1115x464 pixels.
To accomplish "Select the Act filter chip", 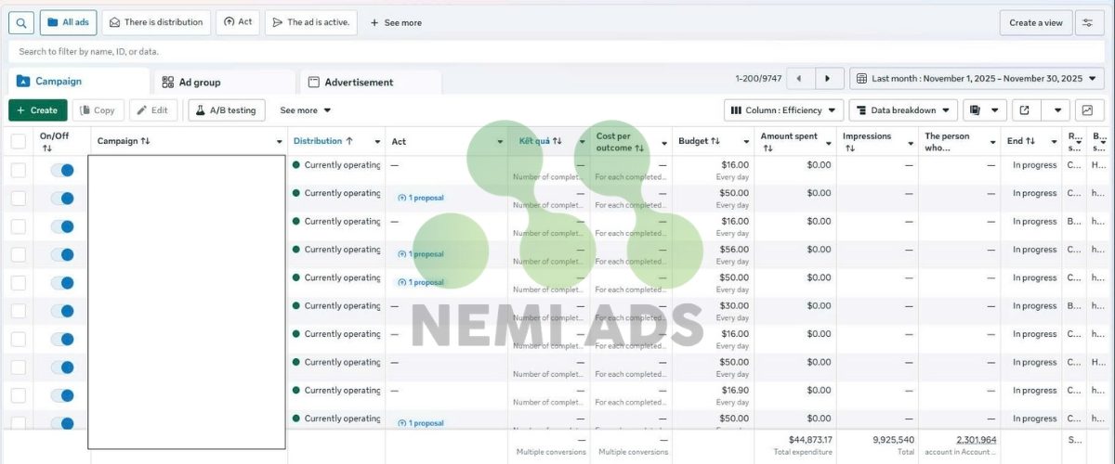I will [x=238, y=22].
